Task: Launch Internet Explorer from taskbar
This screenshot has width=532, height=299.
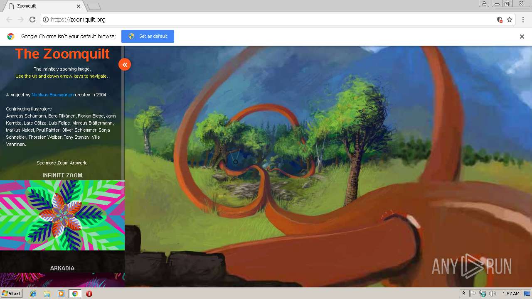Action: (33, 294)
